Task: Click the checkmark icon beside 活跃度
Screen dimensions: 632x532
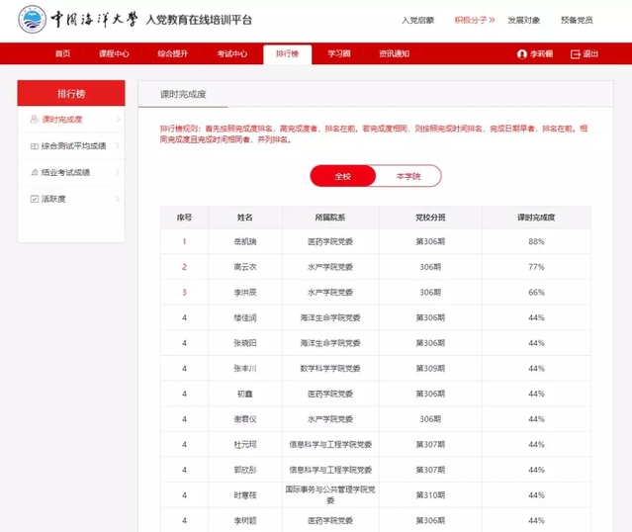Action: 35,199
